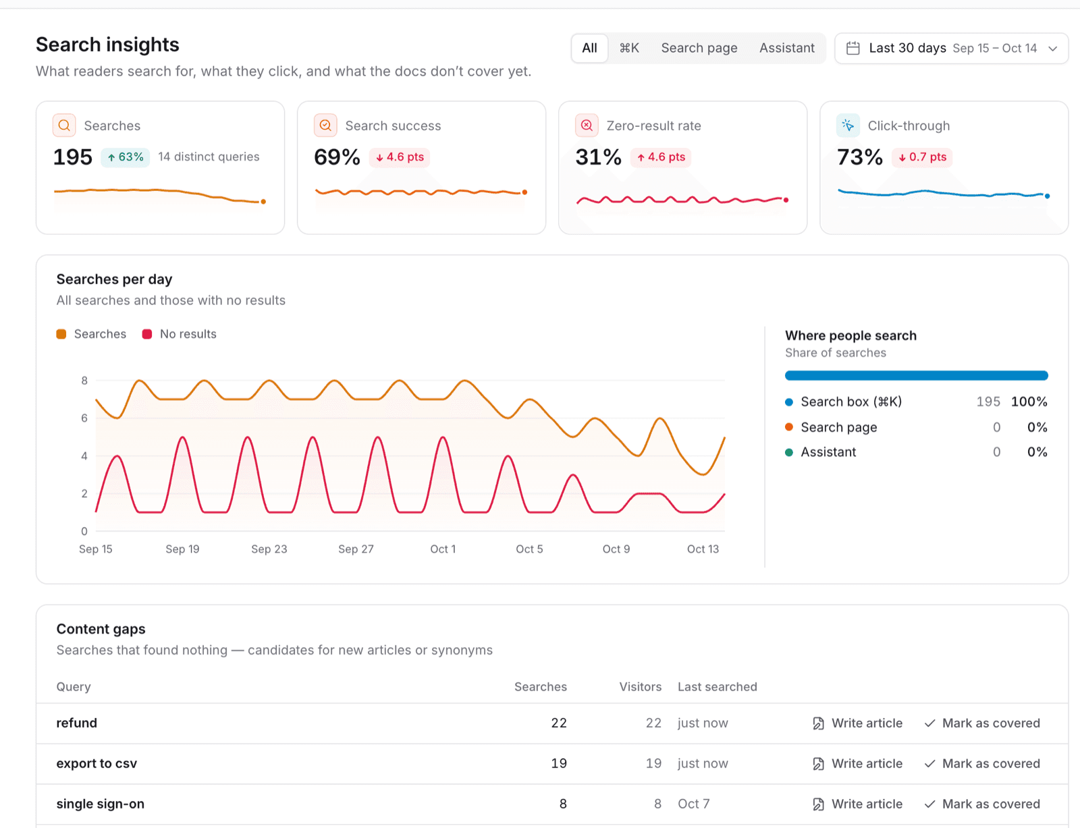Select the ⌘K source tab
Viewport: 1080px width, 828px height.
pos(629,48)
